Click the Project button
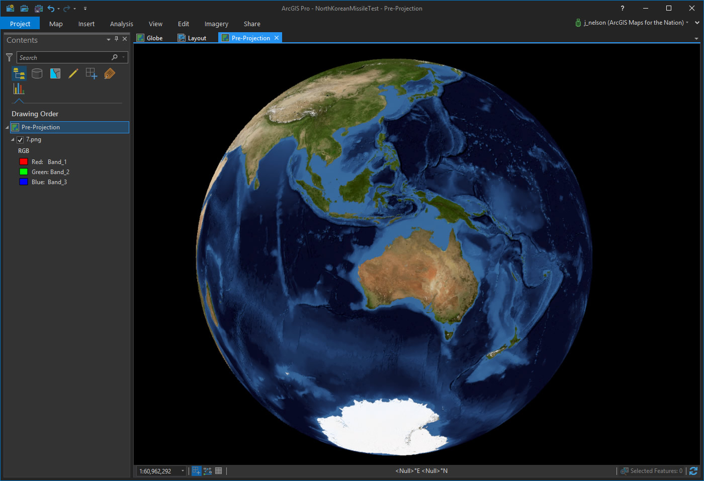 point(20,24)
